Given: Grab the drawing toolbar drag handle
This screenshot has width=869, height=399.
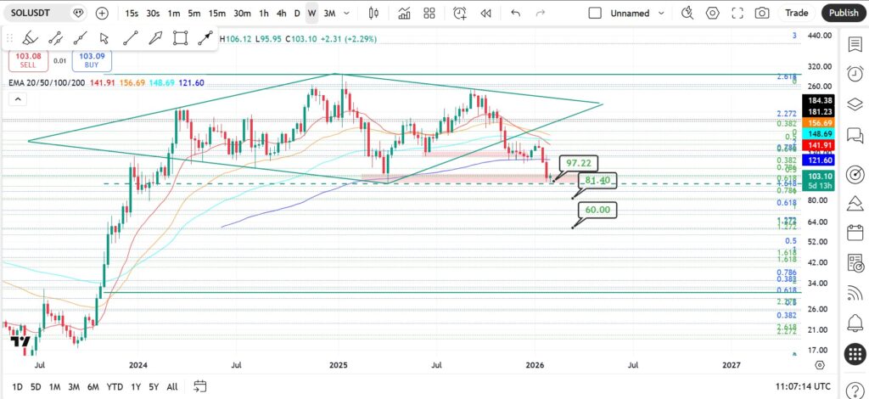Looking at the screenshot, I should coord(9,37).
